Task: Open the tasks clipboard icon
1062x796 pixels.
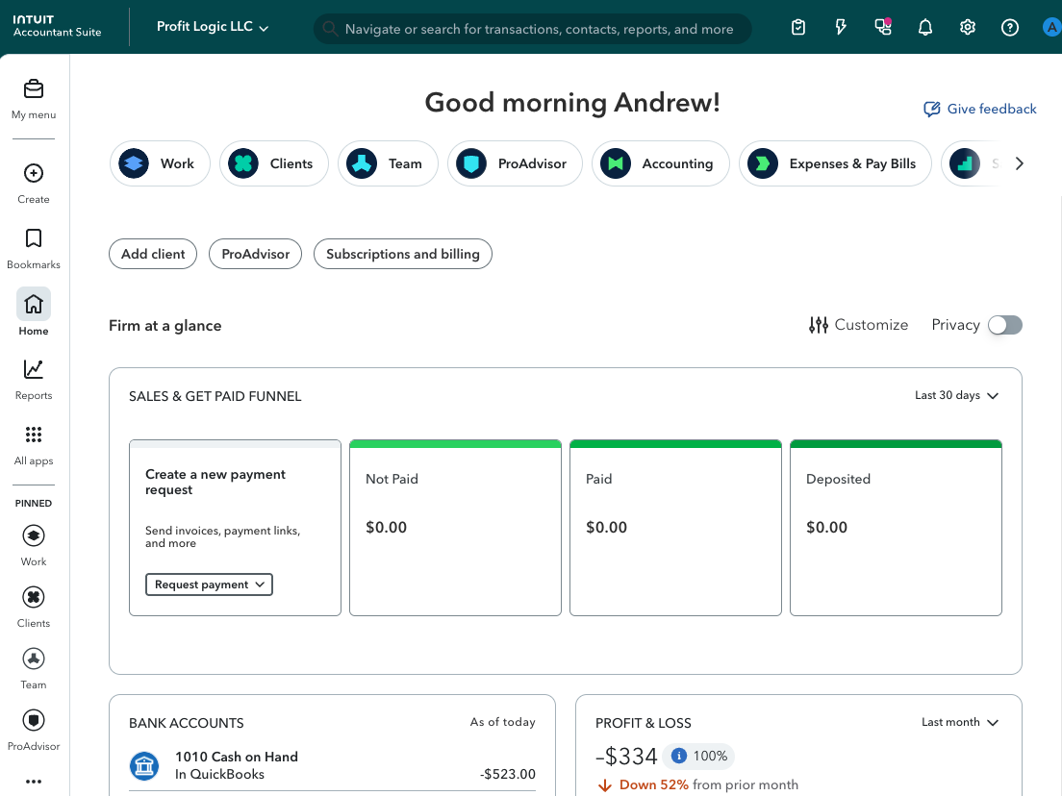Action: pyautogui.click(x=797, y=27)
